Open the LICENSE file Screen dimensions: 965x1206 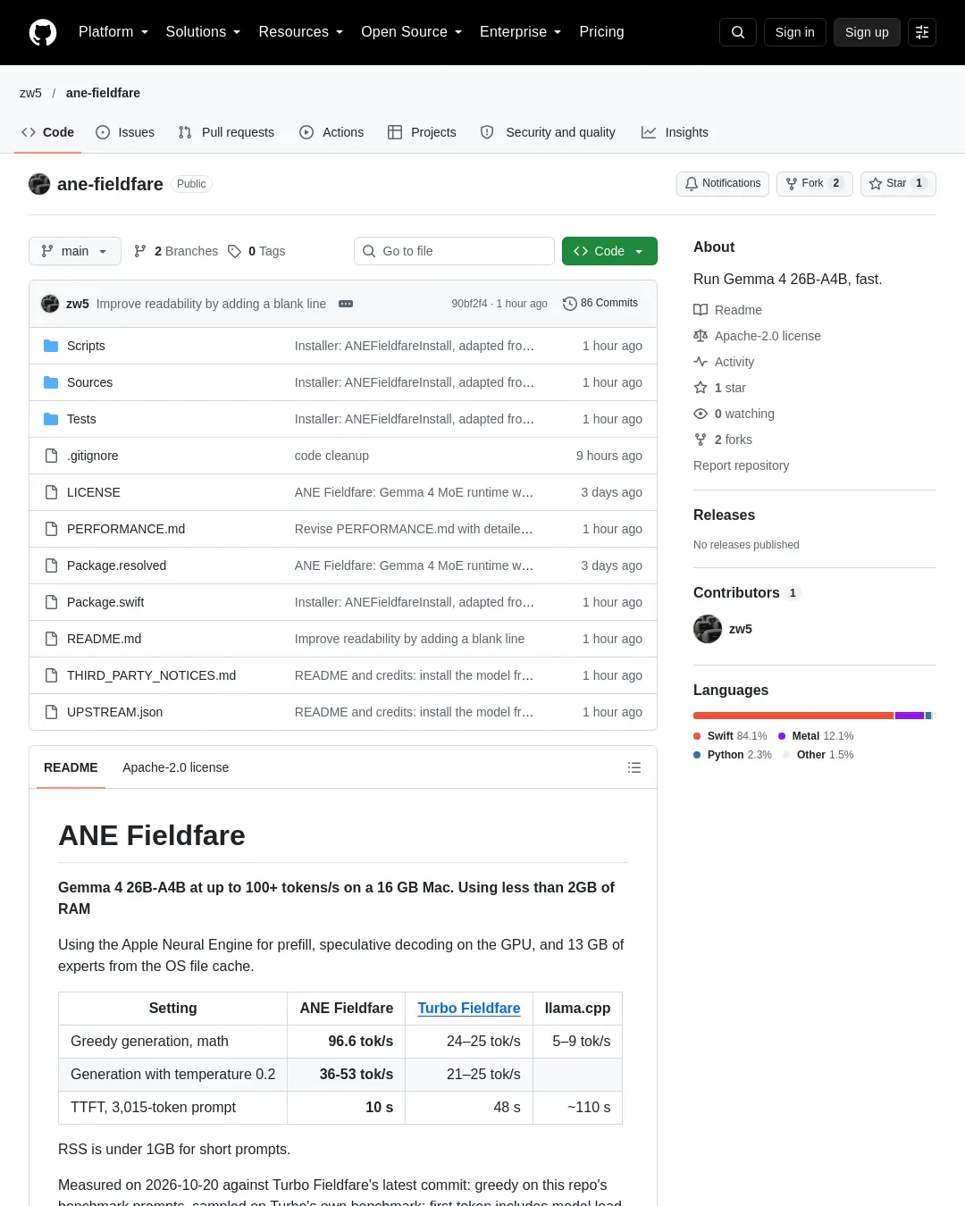(x=93, y=492)
